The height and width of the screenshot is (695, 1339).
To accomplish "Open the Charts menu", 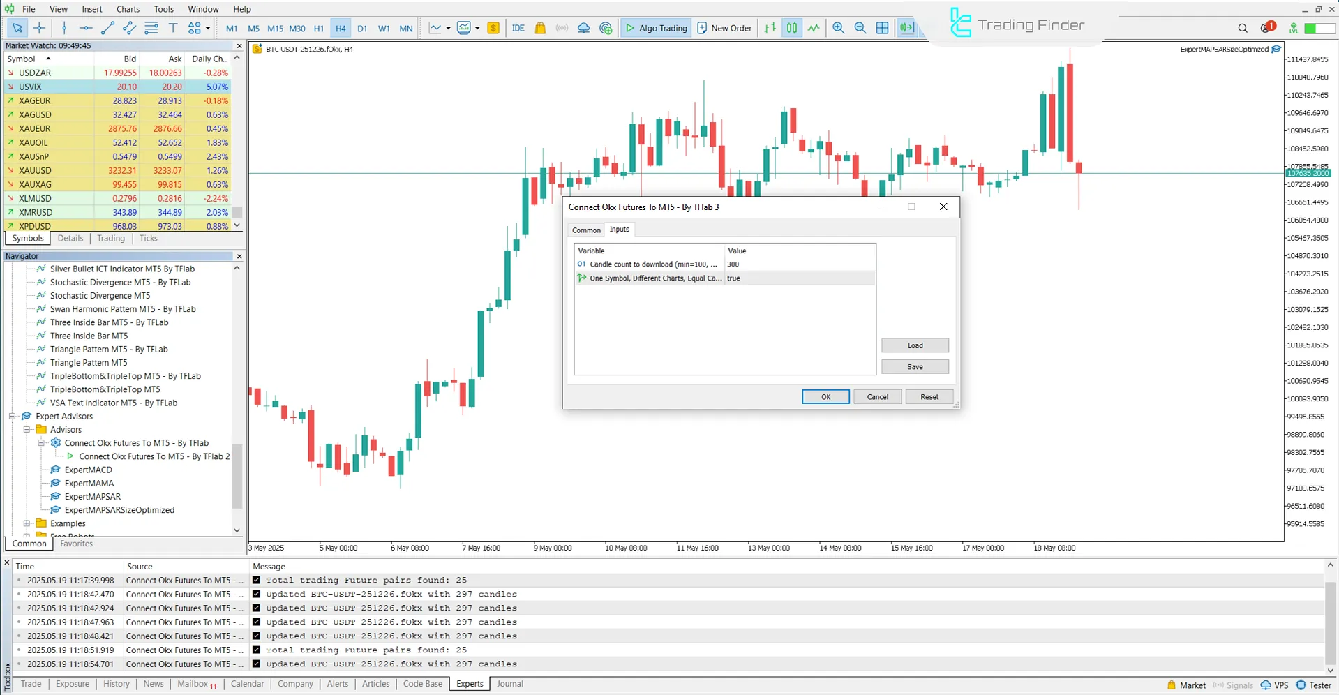I will [127, 9].
